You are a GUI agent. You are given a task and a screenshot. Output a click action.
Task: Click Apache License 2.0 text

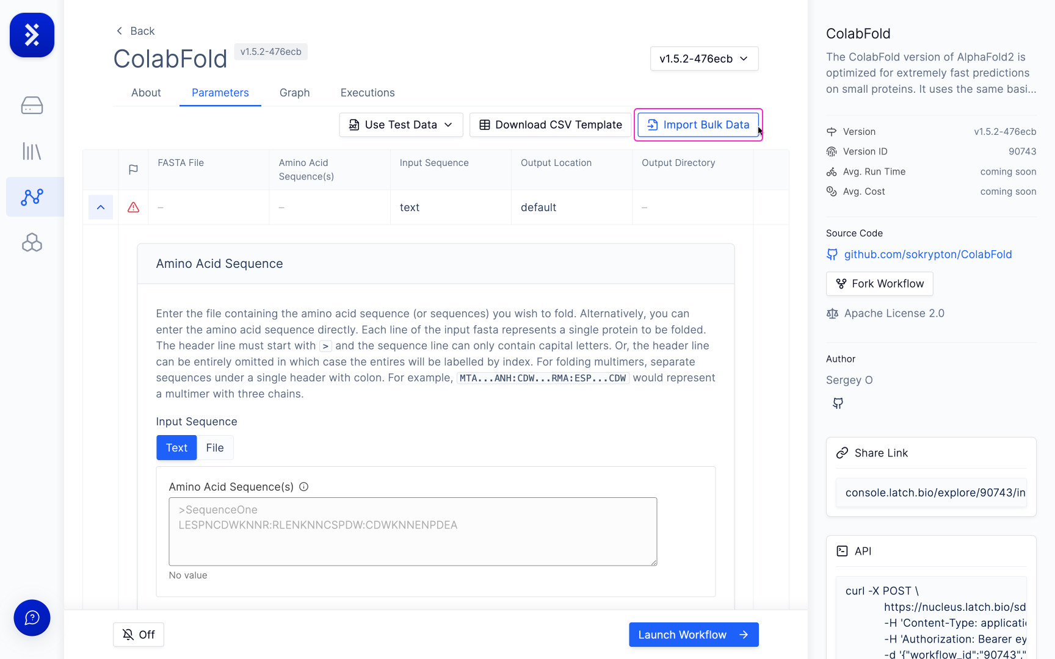pyautogui.click(x=894, y=314)
